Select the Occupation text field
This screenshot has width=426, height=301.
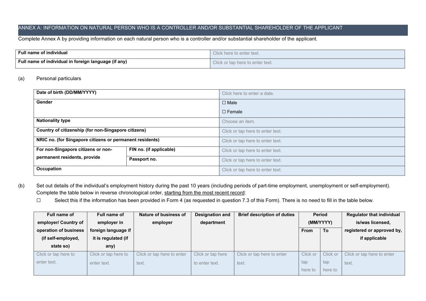[x=311, y=170]
